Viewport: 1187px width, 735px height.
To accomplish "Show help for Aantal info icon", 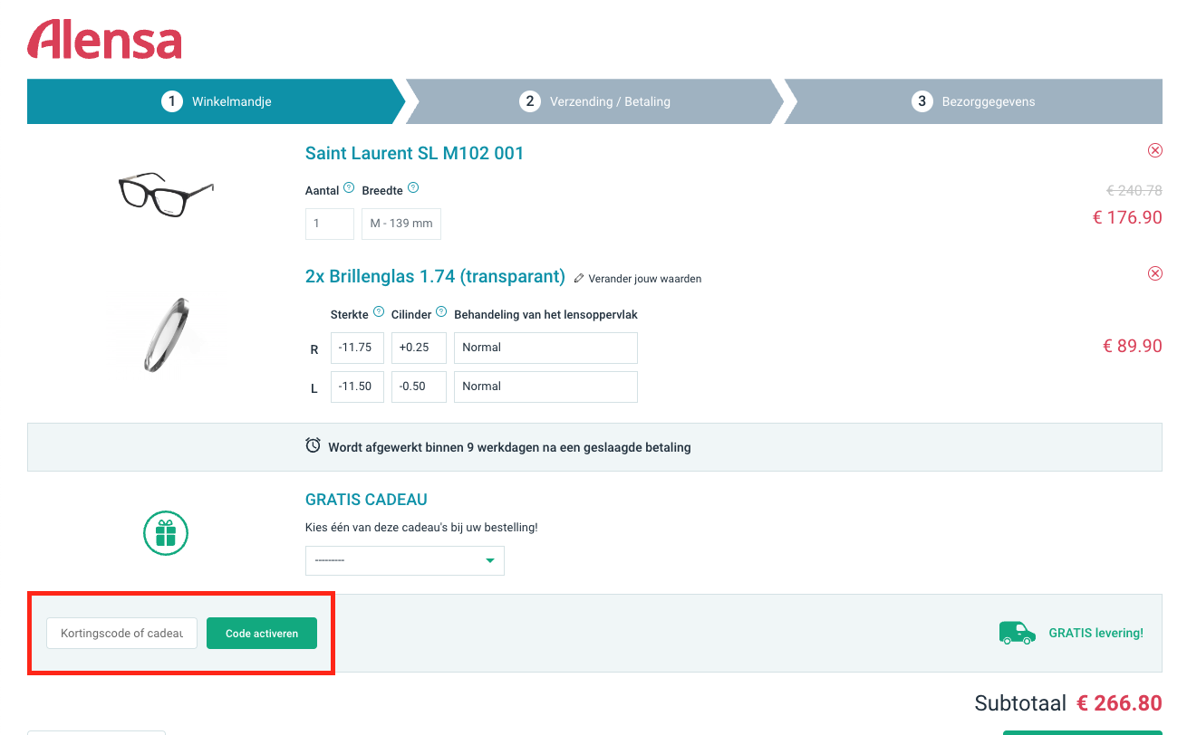I will tap(349, 188).
